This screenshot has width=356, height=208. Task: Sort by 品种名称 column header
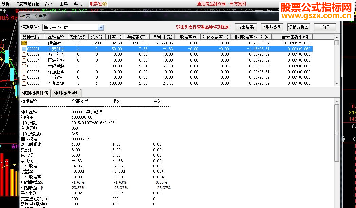click(56, 37)
